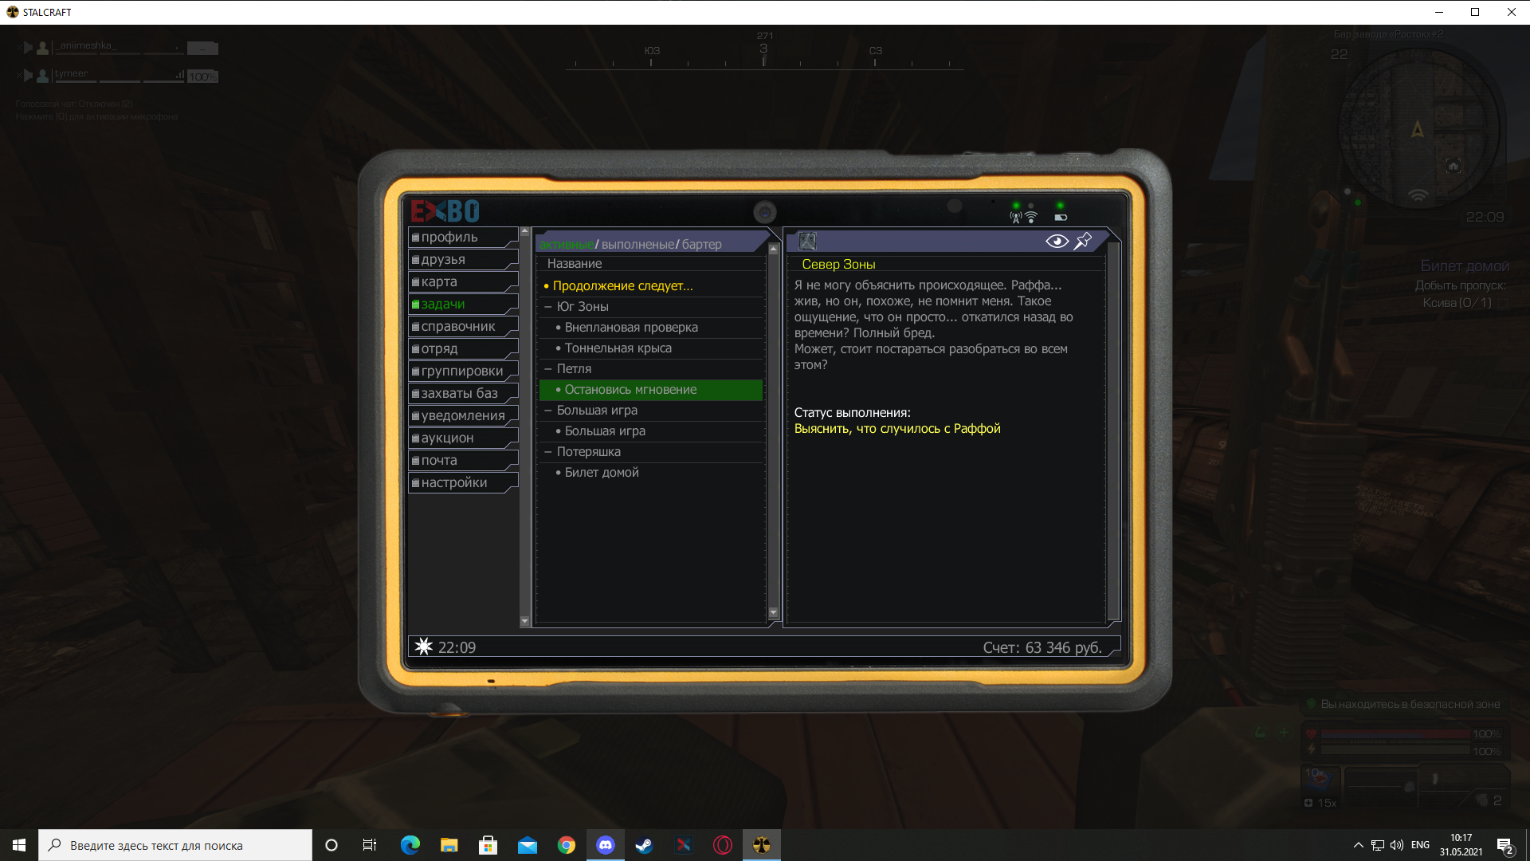Open the volume control in the tray

pyautogui.click(x=1397, y=845)
